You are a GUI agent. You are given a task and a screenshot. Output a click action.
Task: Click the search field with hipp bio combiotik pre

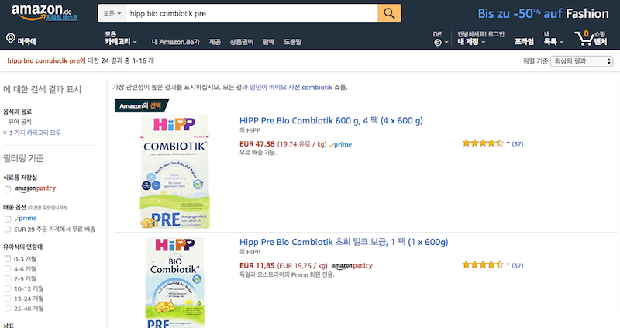252,13
